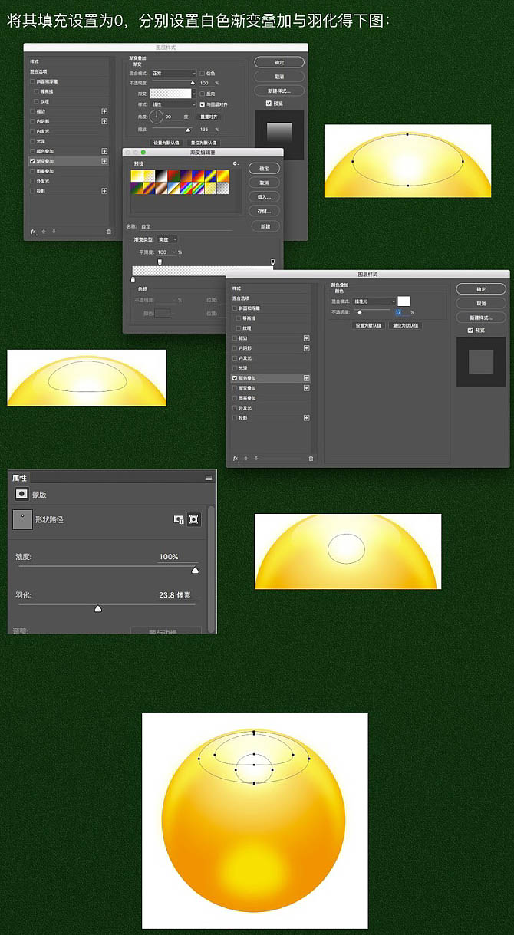Click white color swatch in color overlay
Viewport: 514px width, 935px height.
(404, 301)
